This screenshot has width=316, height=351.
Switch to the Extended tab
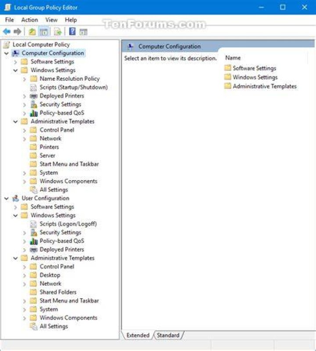[x=138, y=335]
